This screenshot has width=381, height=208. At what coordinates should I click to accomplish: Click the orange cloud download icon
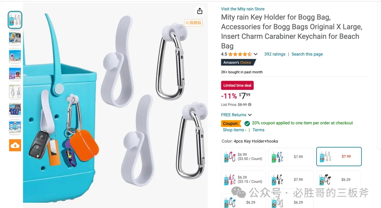pyautogui.click(x=15, y=145)
